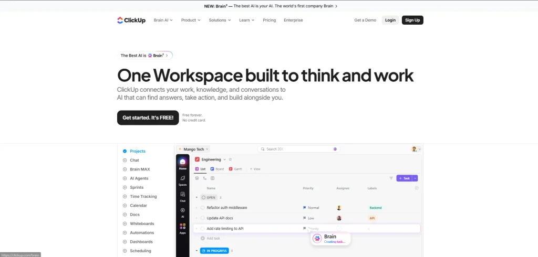Click The Best AI is Brain² pill
The height and width of the screenshot is (257, 538).
click(145, 56)
